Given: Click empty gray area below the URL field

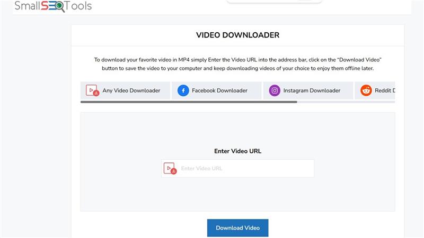Looking at the screenshot, I should click(x=237, y=196).
